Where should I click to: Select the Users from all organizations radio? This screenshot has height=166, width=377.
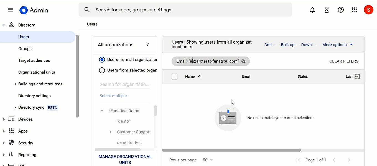click(x=102, y=59)
